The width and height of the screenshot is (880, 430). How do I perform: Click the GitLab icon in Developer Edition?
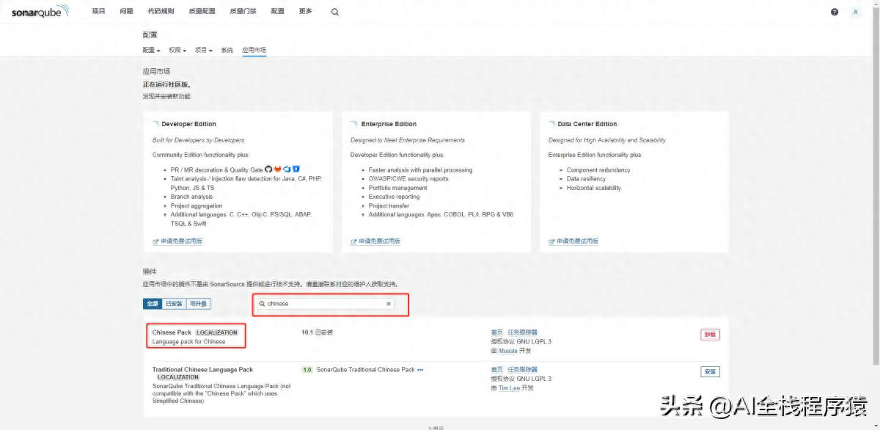point(278,170)
